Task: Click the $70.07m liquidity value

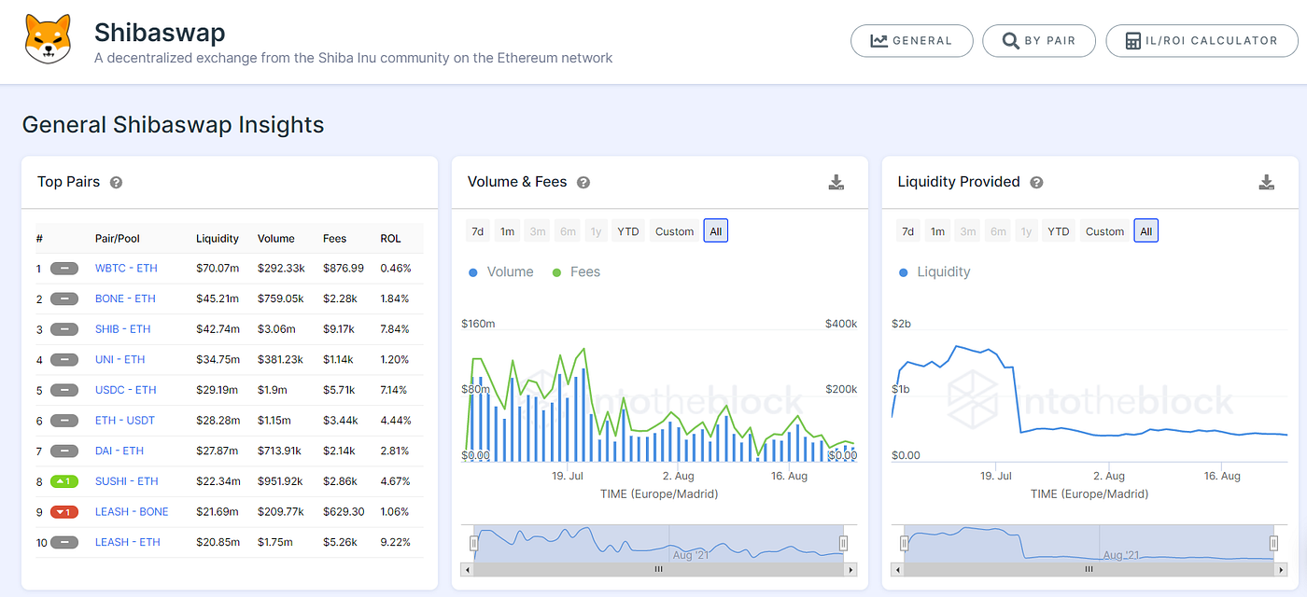Action: tap(218, 269)
